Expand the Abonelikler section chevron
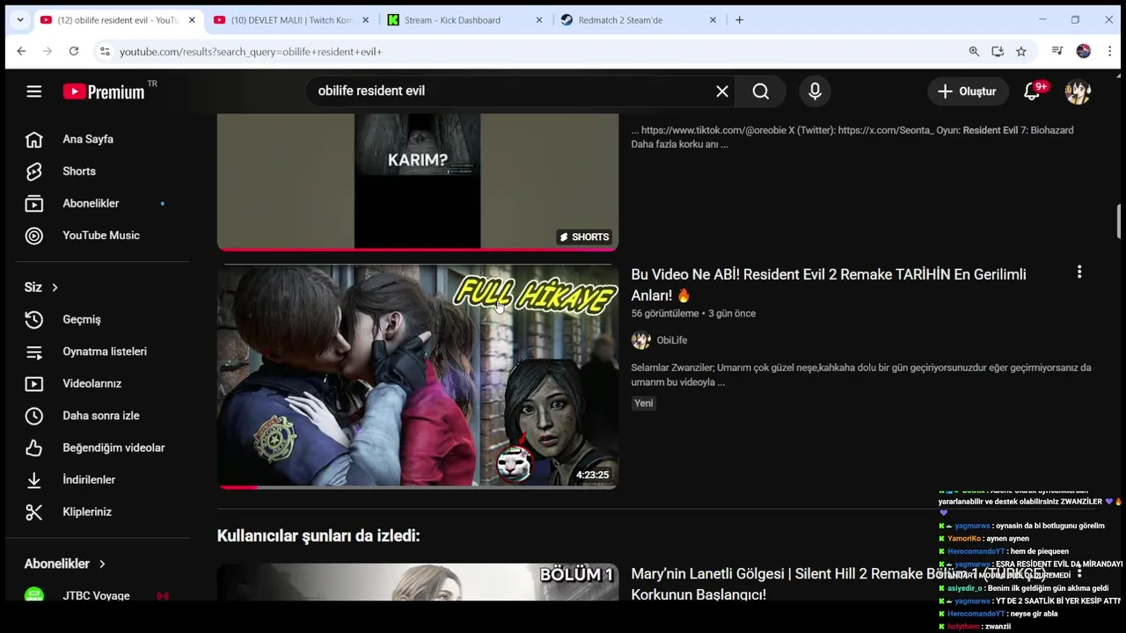Image resolution: width=1126 pixels, height=633 pixels. coord(102,564)
